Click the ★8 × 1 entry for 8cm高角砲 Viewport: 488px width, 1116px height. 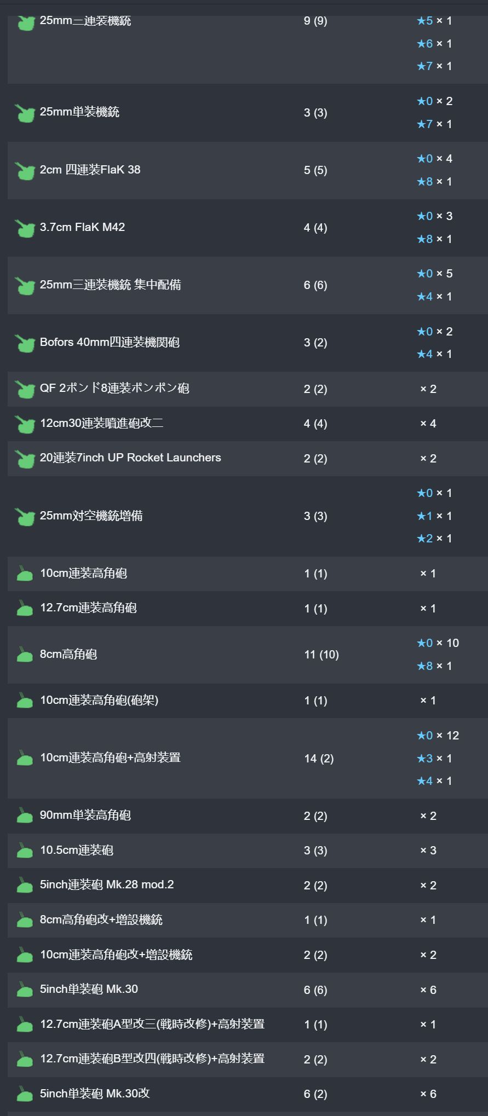[434, 666]
